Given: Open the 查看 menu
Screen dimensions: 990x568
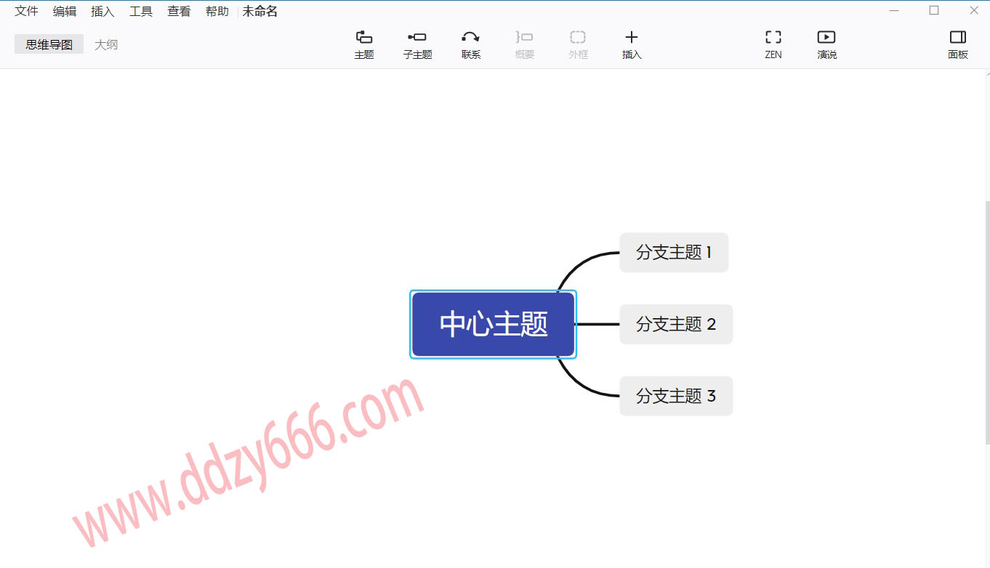Looking at the screenshot, I should coord(179,12).
